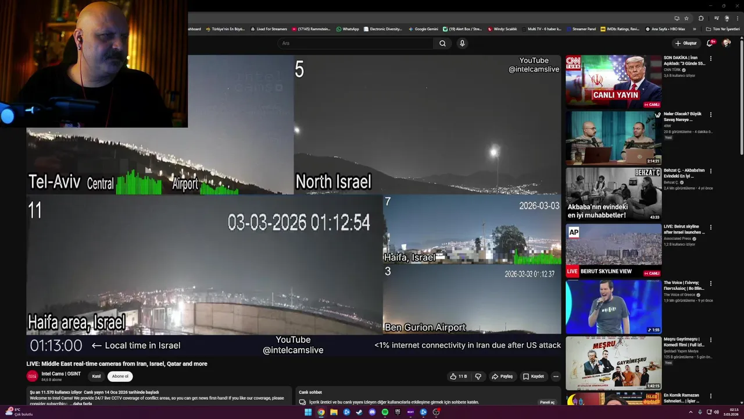Open more actions menu beside Kaydet
The image size is (744, 419).
(556, 377)
